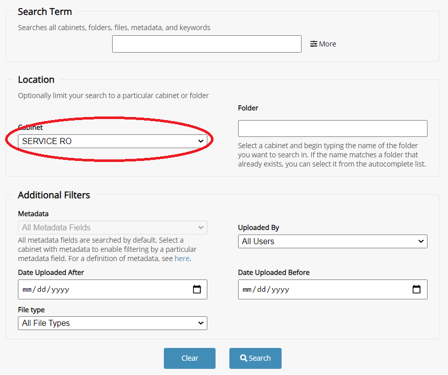Expand the File type dropdown
448x375 pixels.
(113, 323)
